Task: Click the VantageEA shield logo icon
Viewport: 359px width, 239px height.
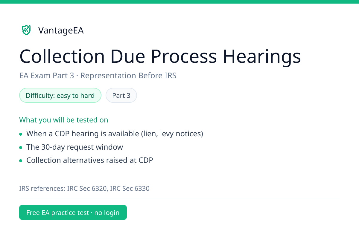Action: 26,30
